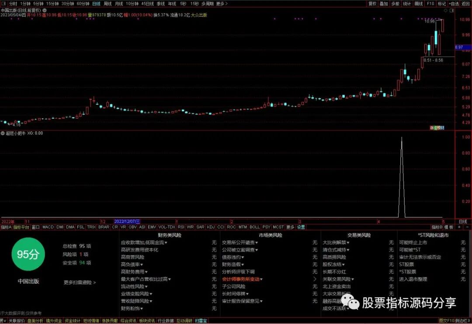Add stock via +自选
472x324 pixels.
454,4
